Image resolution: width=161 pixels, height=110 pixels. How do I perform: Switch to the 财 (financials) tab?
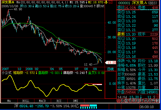click(x=142, y=101)
